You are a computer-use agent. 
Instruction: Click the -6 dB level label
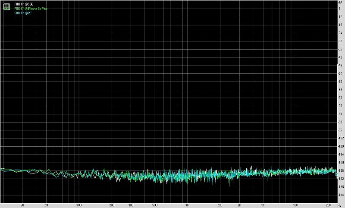pyautogui.click(x=341, y=8)
